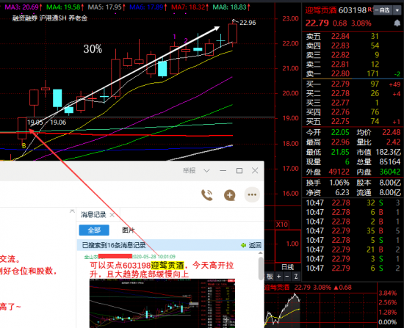Collapse the panel using the small up caret
This screenshot has height=328, width=404.
(72, 211)
